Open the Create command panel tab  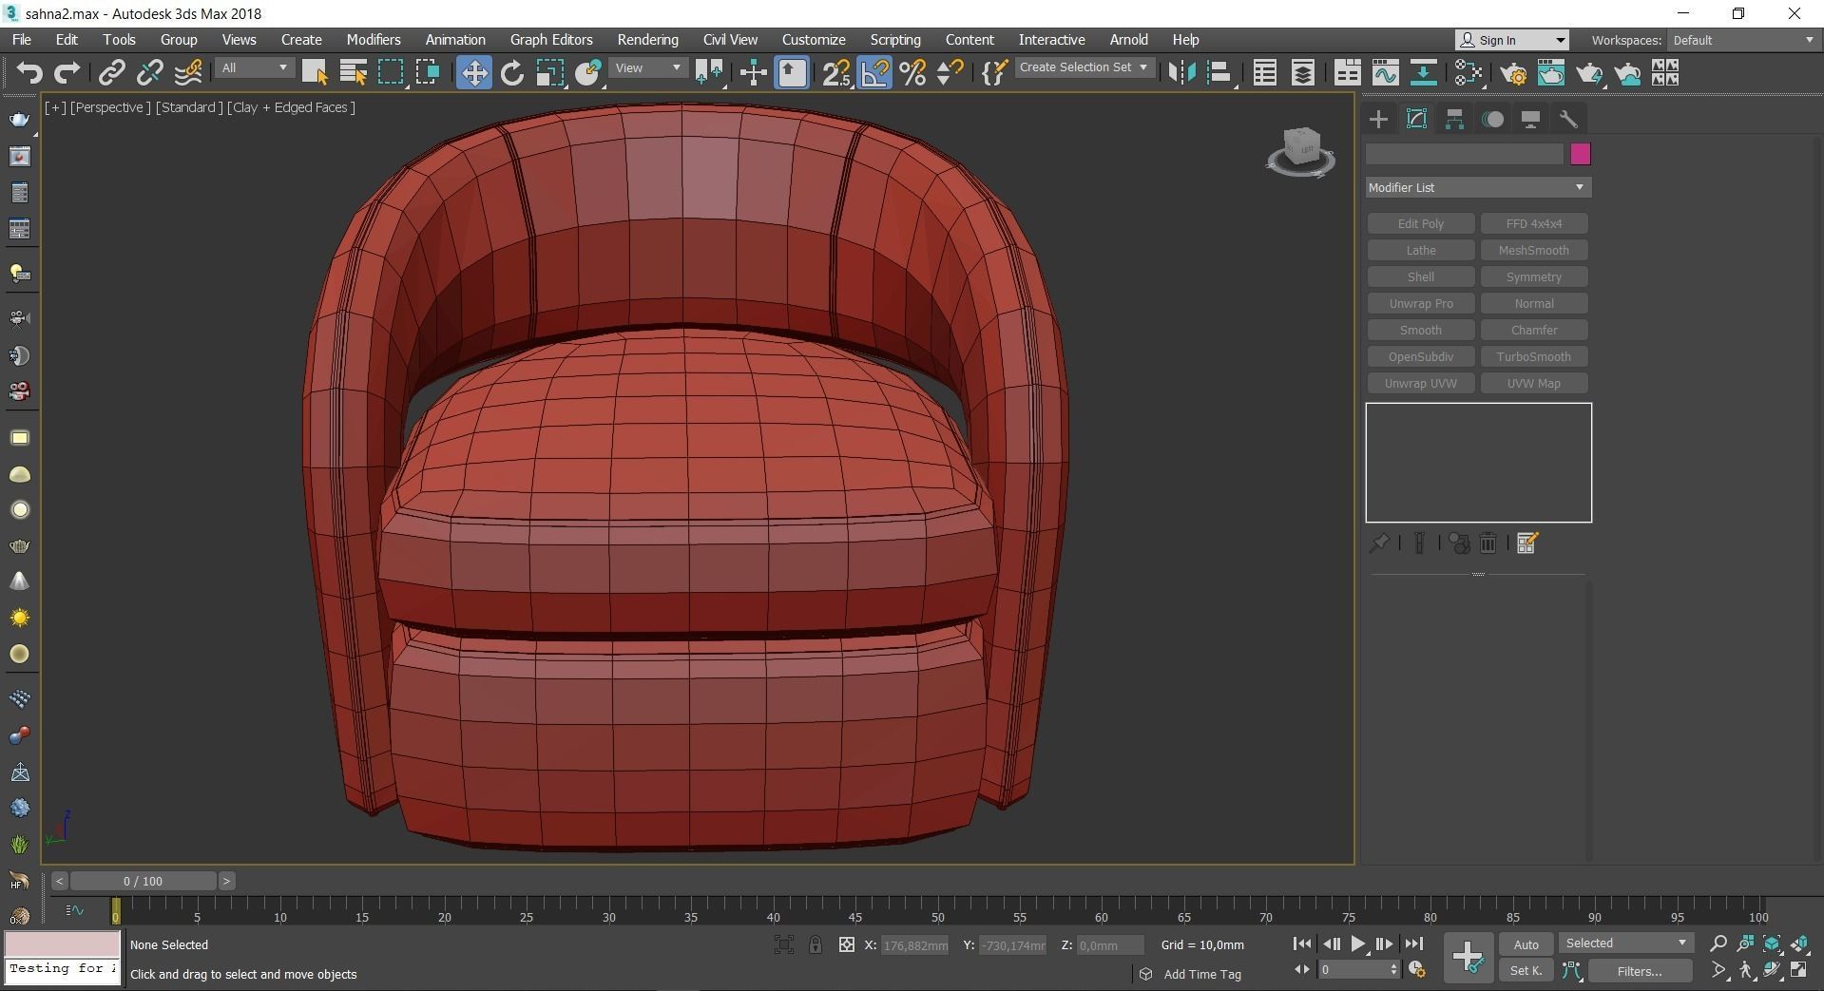pyautogui.click(x=1378, y=119)
